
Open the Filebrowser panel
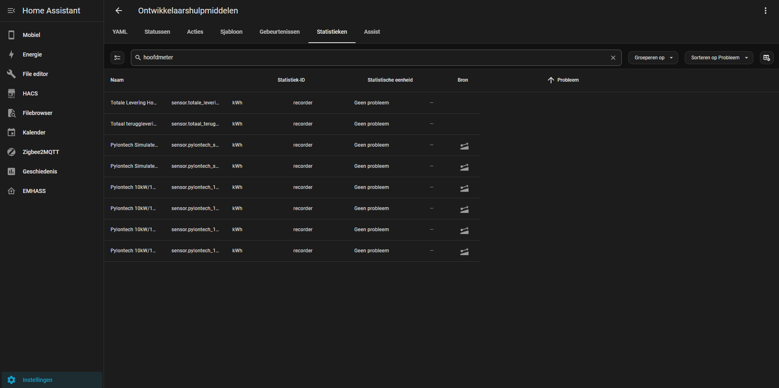click(52, 113)
